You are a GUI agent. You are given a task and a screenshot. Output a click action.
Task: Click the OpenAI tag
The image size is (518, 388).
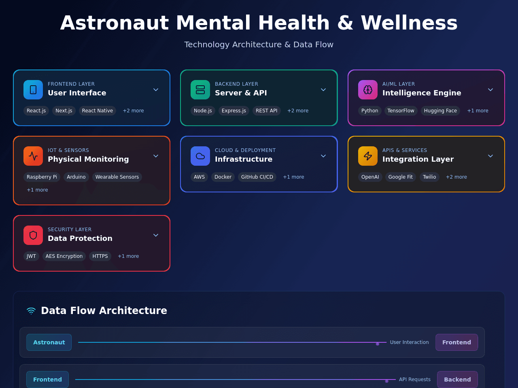tap(370, 177)
